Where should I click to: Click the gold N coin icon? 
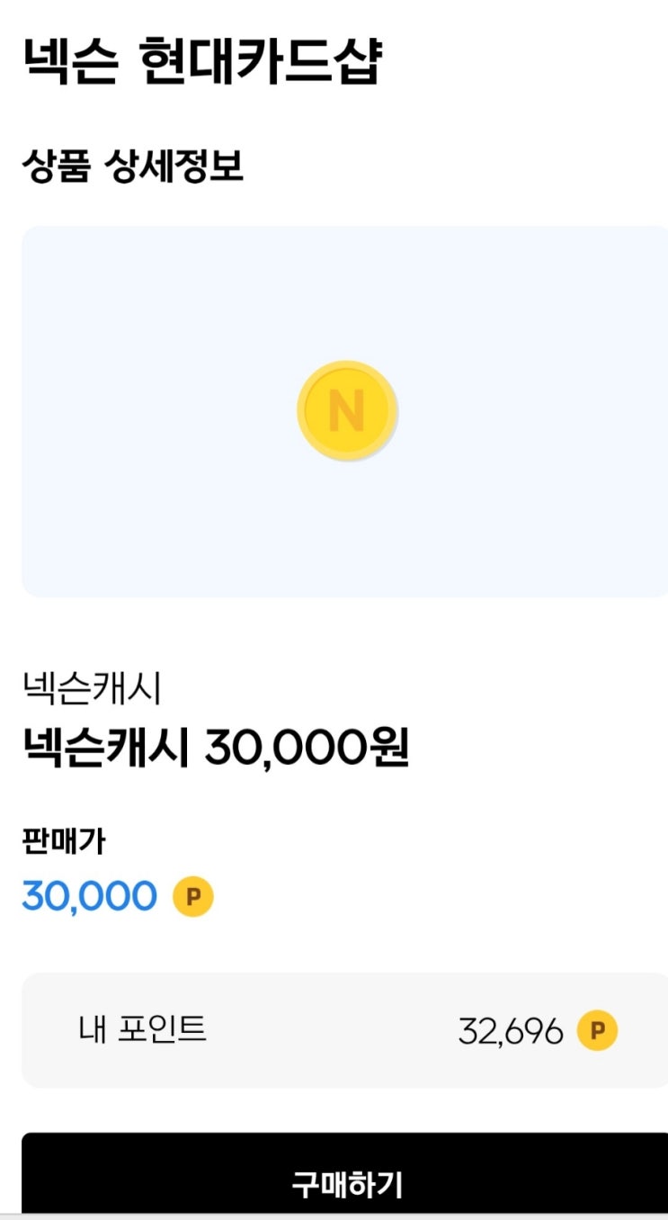click(347, 411)
